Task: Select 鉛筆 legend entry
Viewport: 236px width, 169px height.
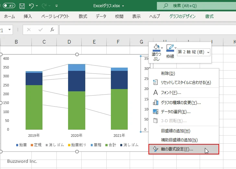Action: point(21,145)
